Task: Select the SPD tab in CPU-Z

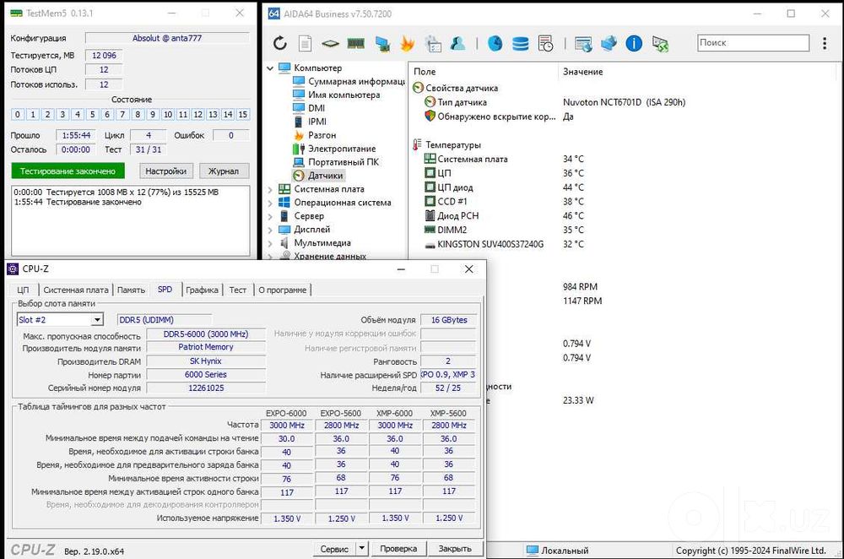Action: pos(165,289)
